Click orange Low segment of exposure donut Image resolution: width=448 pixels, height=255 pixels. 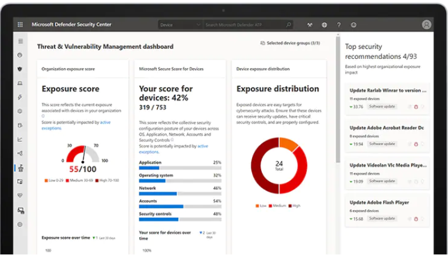tap(288, 144)
